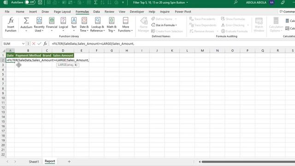Screen dimensions: 295x166
Task: Click the Define Name button
Action: [162, 19]
